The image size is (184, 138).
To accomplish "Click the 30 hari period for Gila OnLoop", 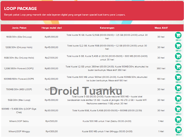I will [161, 37].
